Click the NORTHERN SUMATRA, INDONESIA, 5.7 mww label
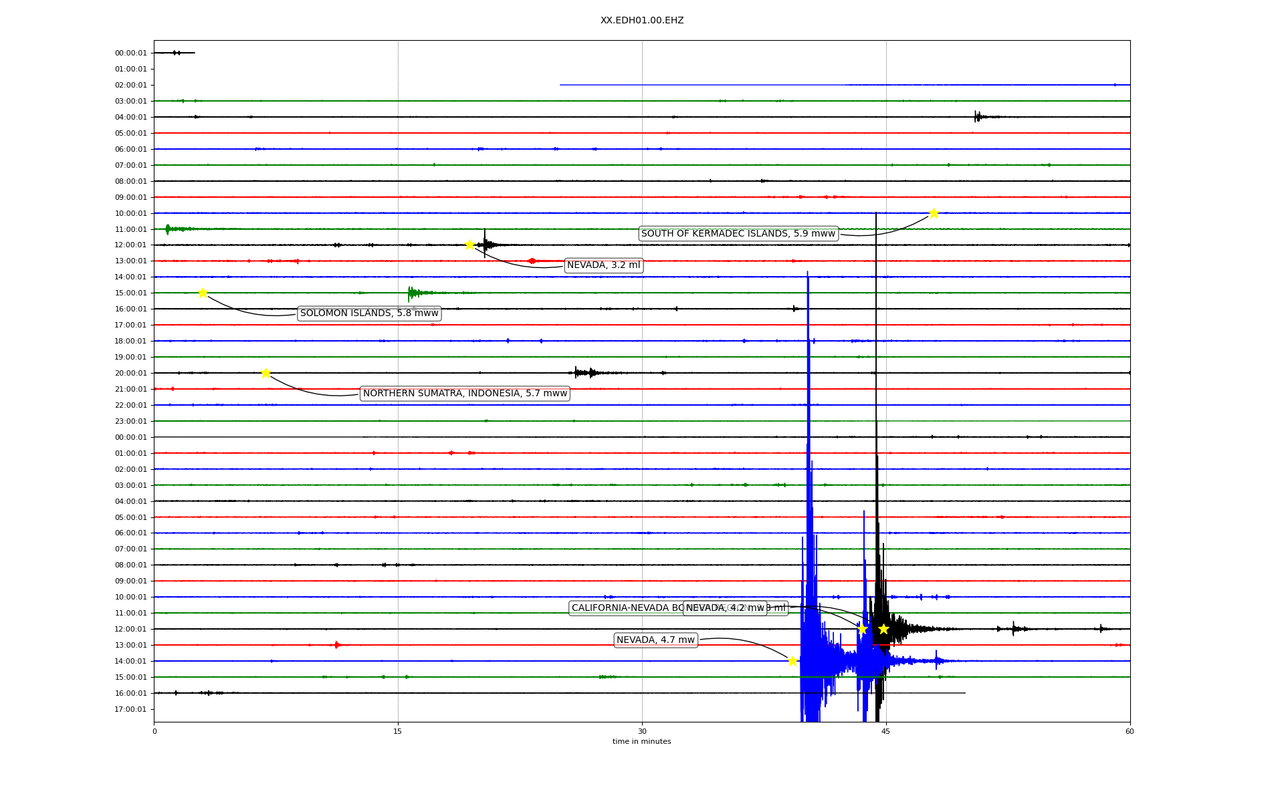The height and width of the screenshot is (802, 1284). pyautogui.click(x=465, y=394)
